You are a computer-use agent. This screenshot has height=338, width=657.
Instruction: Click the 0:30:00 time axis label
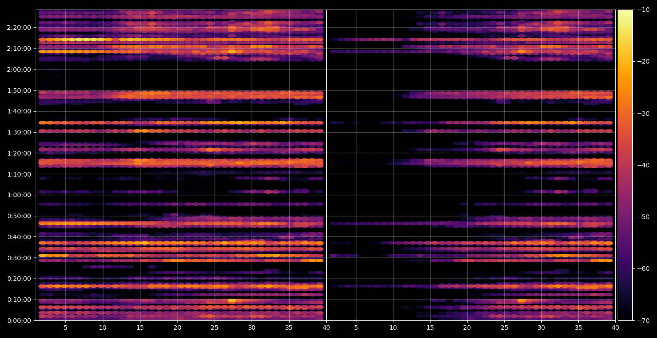pos(19,258)
